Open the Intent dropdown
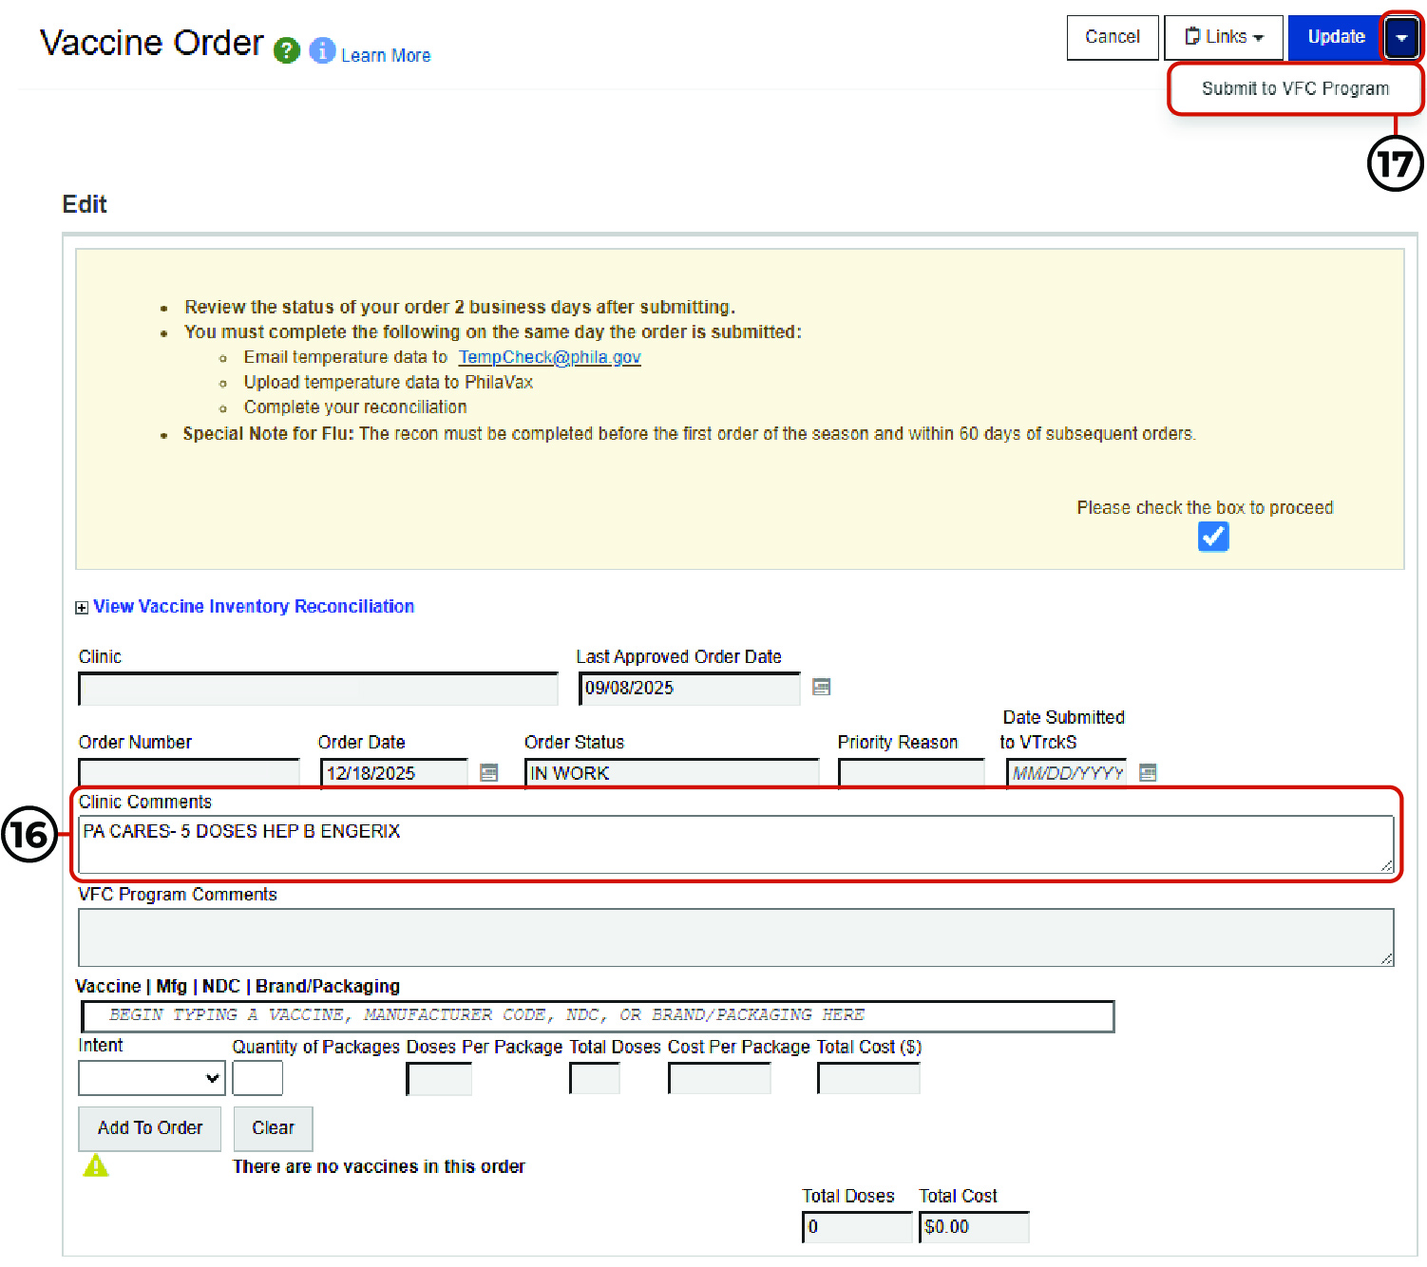Screen dimensions: 1427x1267 150,1078
